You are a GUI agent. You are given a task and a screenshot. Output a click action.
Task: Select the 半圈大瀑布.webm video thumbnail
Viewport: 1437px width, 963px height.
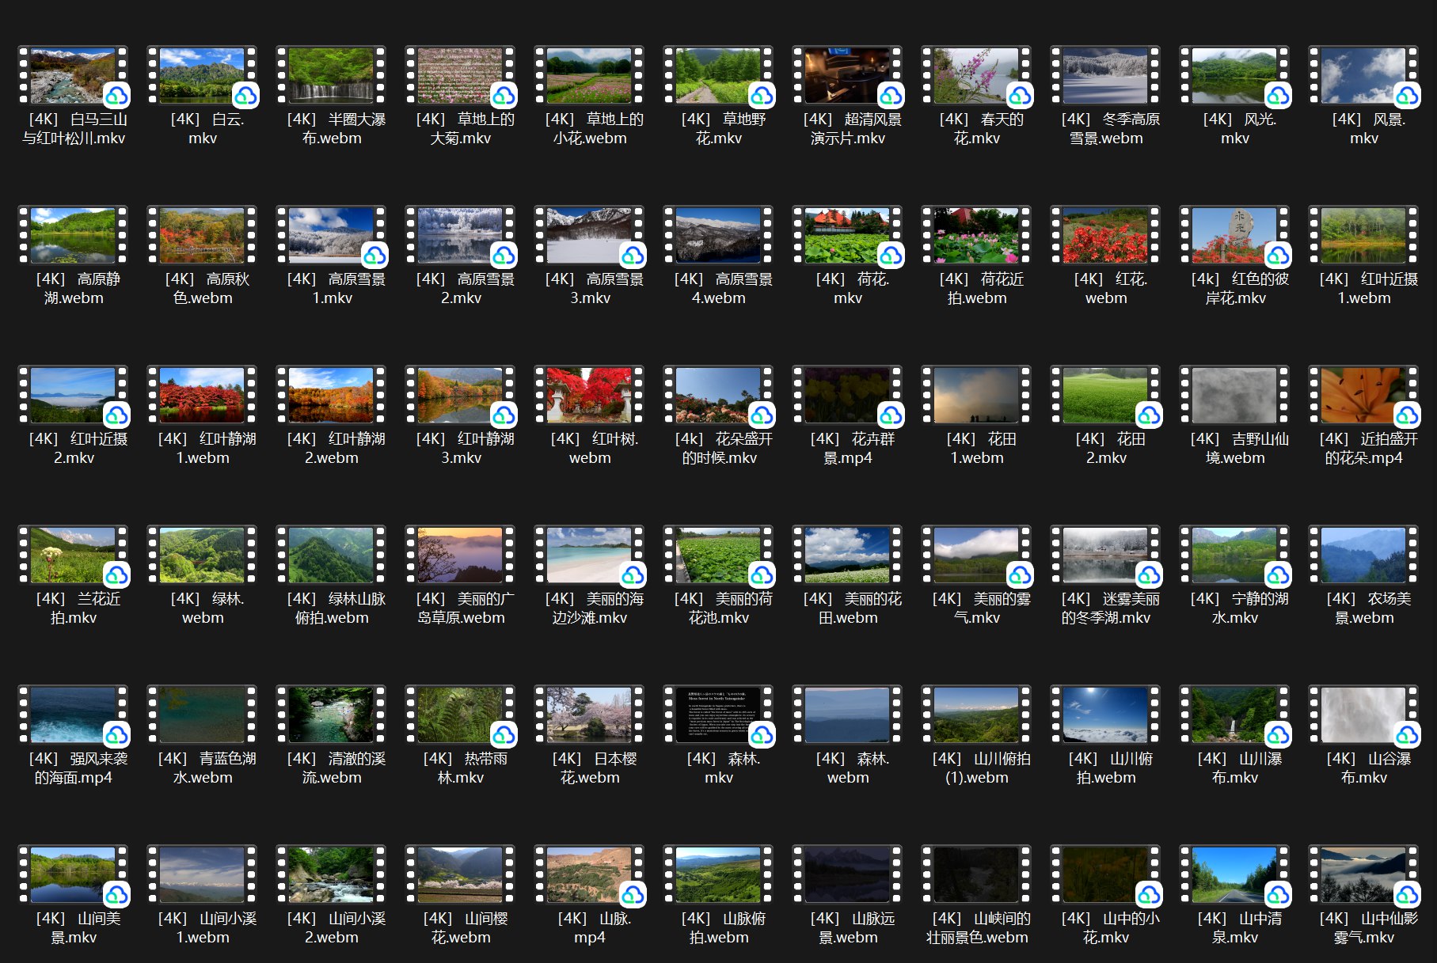point(331,76)
